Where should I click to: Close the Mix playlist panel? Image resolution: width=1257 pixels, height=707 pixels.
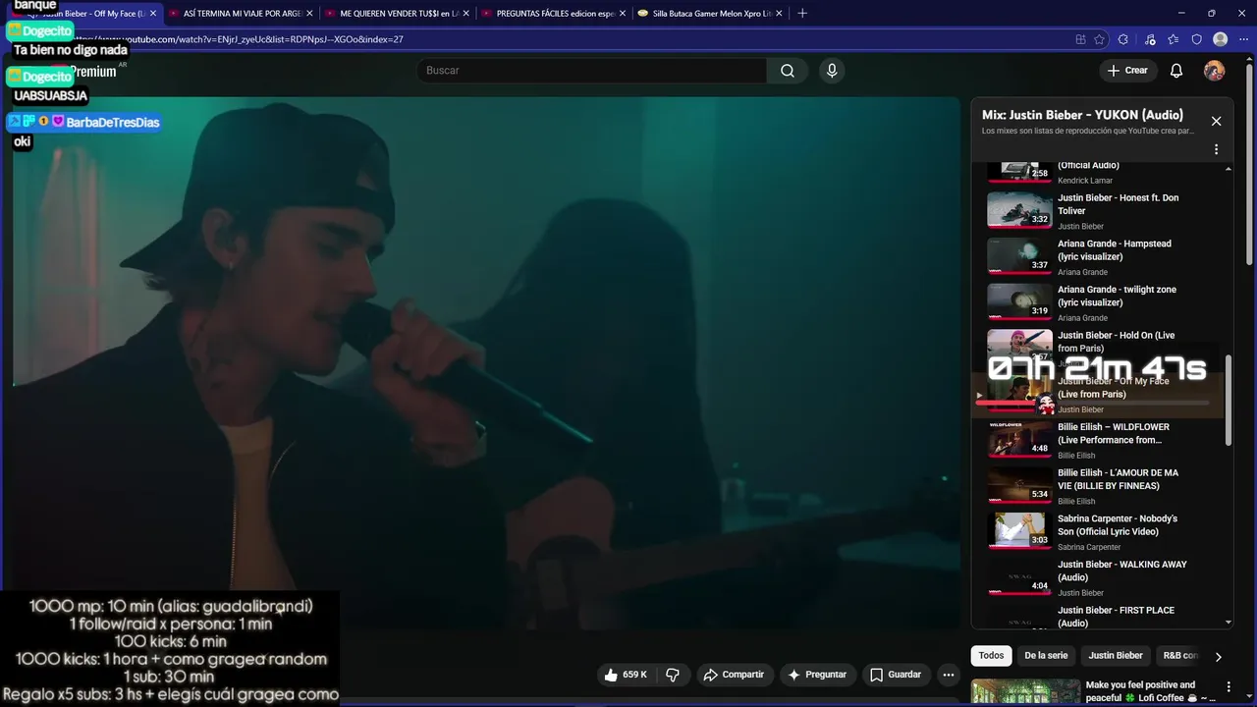click(1216, 121)
